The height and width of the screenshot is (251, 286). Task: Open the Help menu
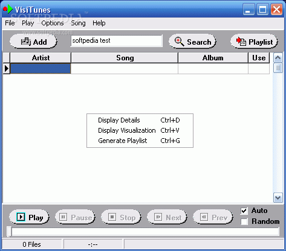[99, 23]
